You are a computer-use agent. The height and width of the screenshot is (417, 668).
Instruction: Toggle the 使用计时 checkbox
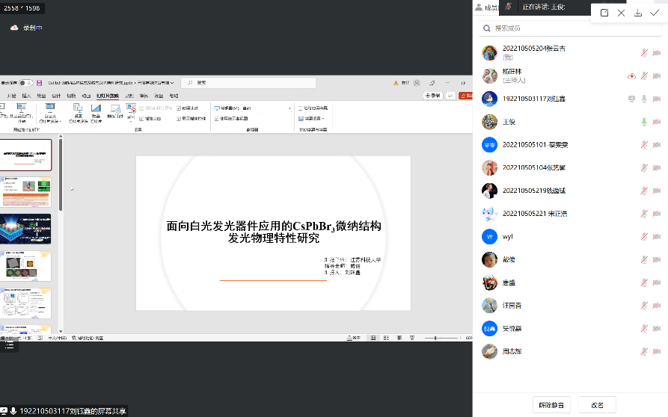coord(179,108)
